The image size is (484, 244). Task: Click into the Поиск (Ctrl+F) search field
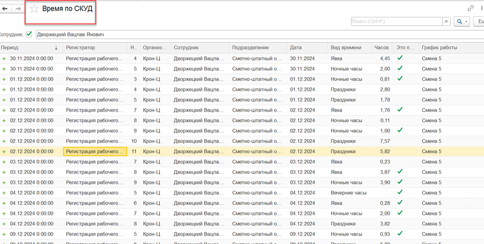tap(396, 21)
